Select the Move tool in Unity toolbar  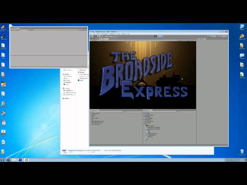point(95,36)
